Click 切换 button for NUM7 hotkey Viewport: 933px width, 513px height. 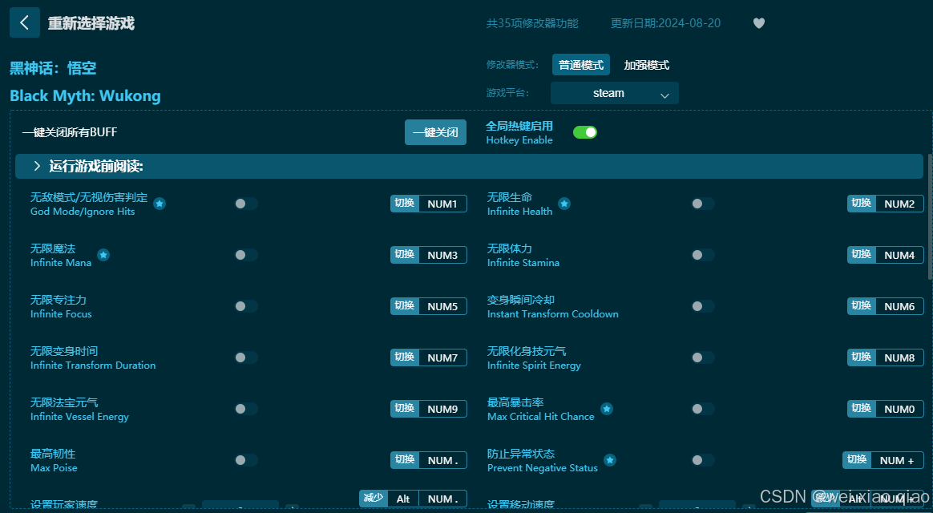click(x=405, y=357)
